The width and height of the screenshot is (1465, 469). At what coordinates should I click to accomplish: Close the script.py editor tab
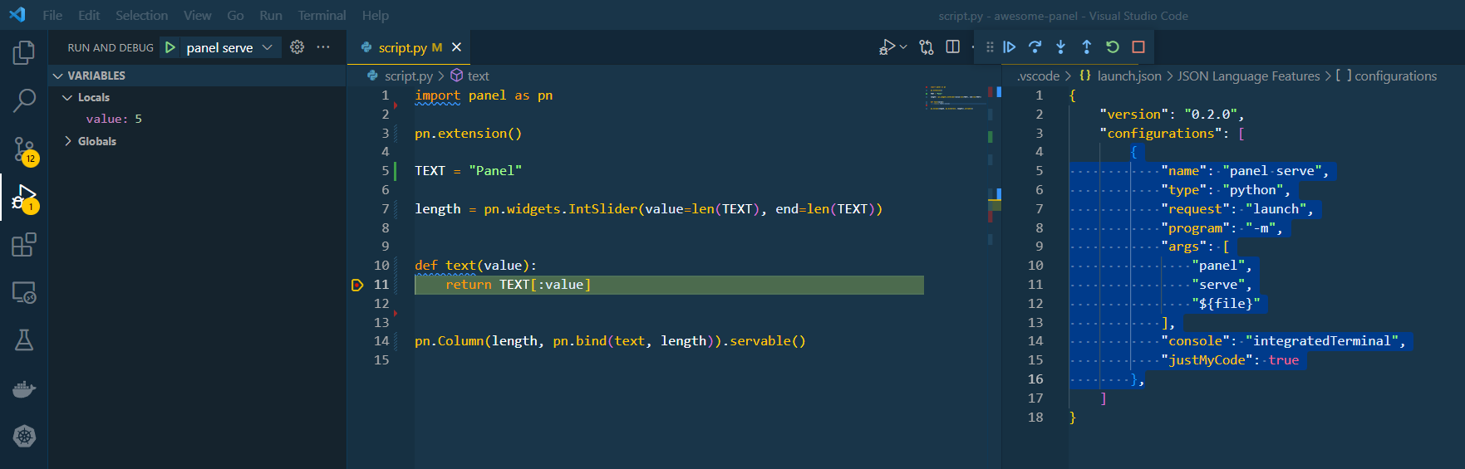coord(456,47)
